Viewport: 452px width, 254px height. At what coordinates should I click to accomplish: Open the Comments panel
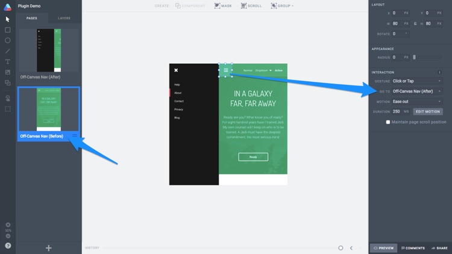pos(413,248)
